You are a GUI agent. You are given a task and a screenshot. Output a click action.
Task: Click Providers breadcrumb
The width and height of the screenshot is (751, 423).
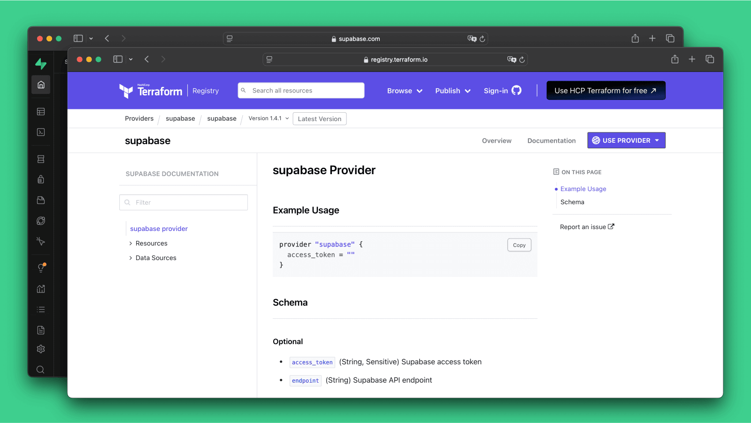(x=139, y=118)
